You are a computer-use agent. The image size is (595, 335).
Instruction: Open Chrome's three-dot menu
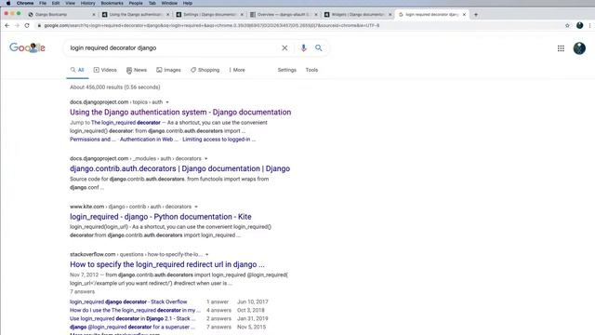(x=589, y=25)
